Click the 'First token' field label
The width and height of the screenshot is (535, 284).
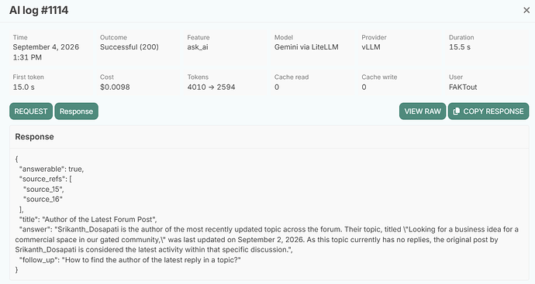click(29, 77)
